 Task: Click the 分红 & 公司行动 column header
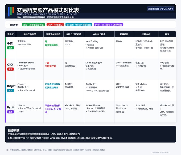74,34
